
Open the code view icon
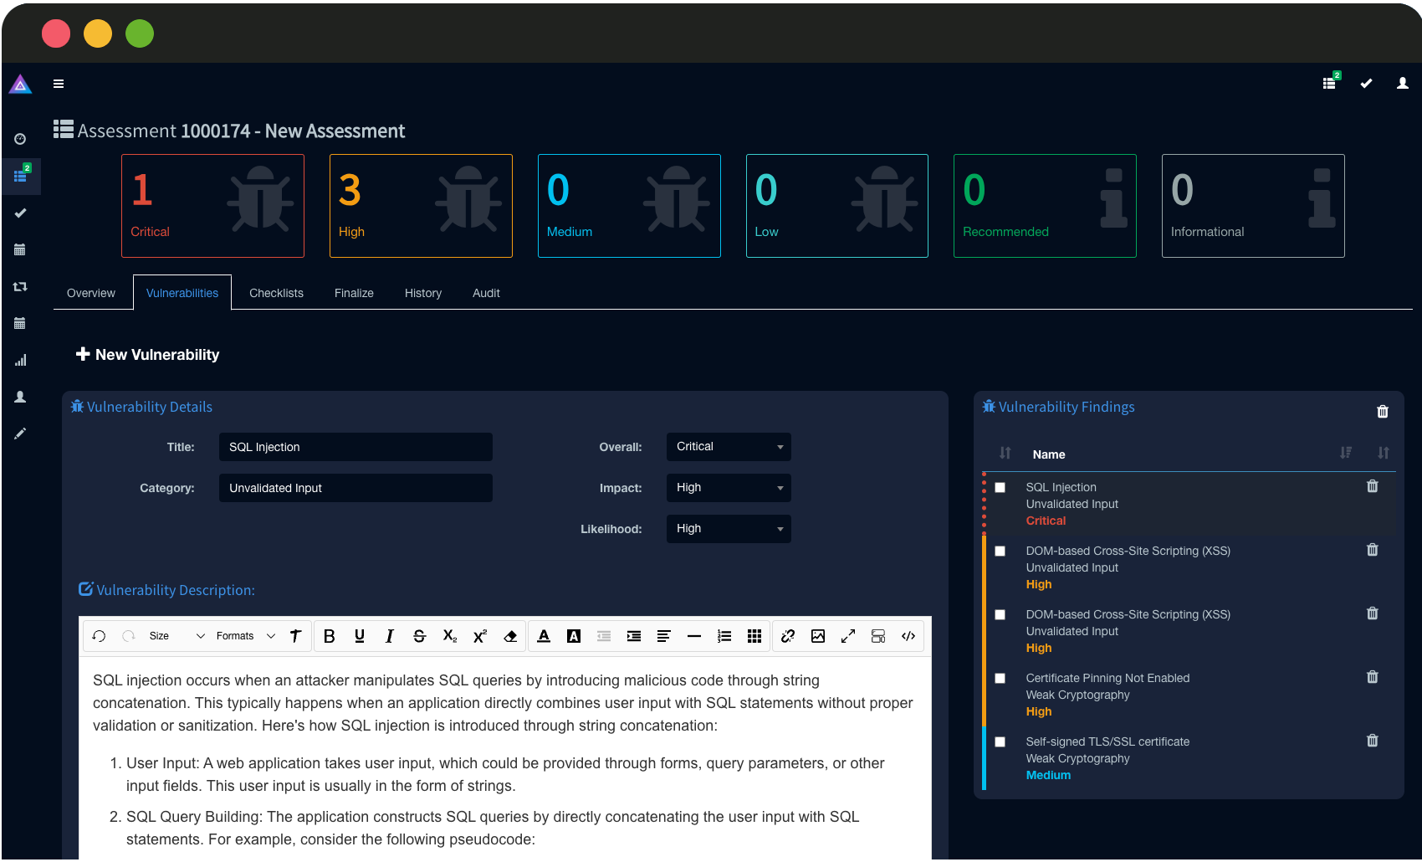tap(908, 636)
